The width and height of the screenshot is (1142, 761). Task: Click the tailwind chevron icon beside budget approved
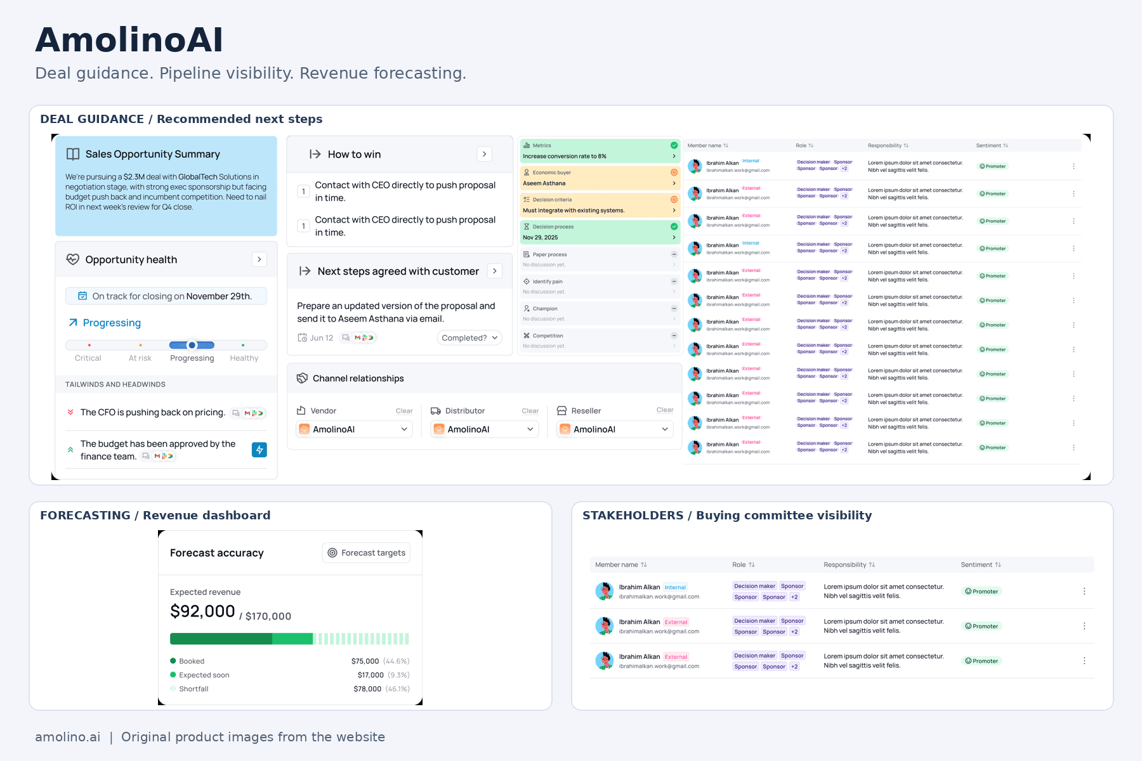pyautogui.click(x=70, y=450)
